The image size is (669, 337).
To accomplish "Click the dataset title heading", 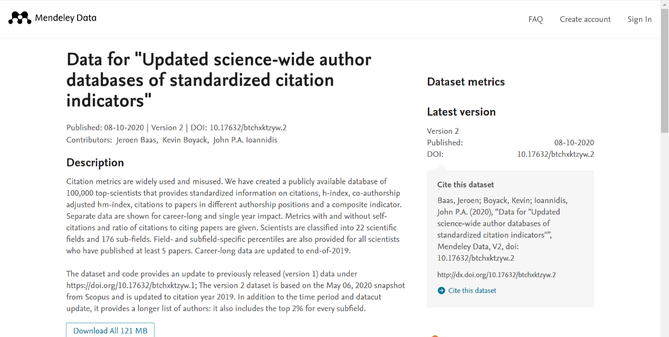I will (x=219, y=80).
